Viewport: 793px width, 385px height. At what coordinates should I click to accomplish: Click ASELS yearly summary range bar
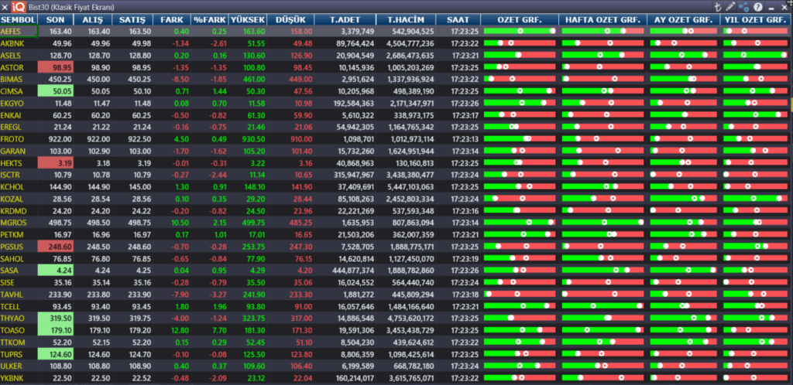point(755,55)
